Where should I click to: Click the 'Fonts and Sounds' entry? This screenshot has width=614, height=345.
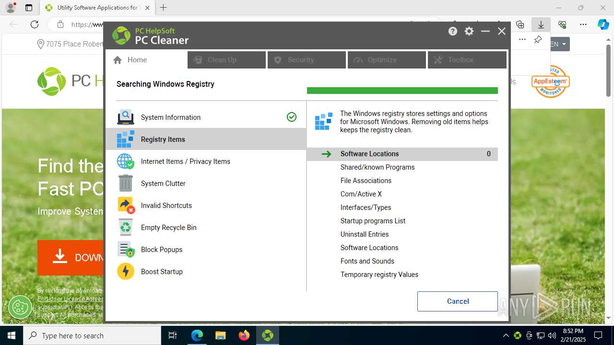[x=367, y=261]
